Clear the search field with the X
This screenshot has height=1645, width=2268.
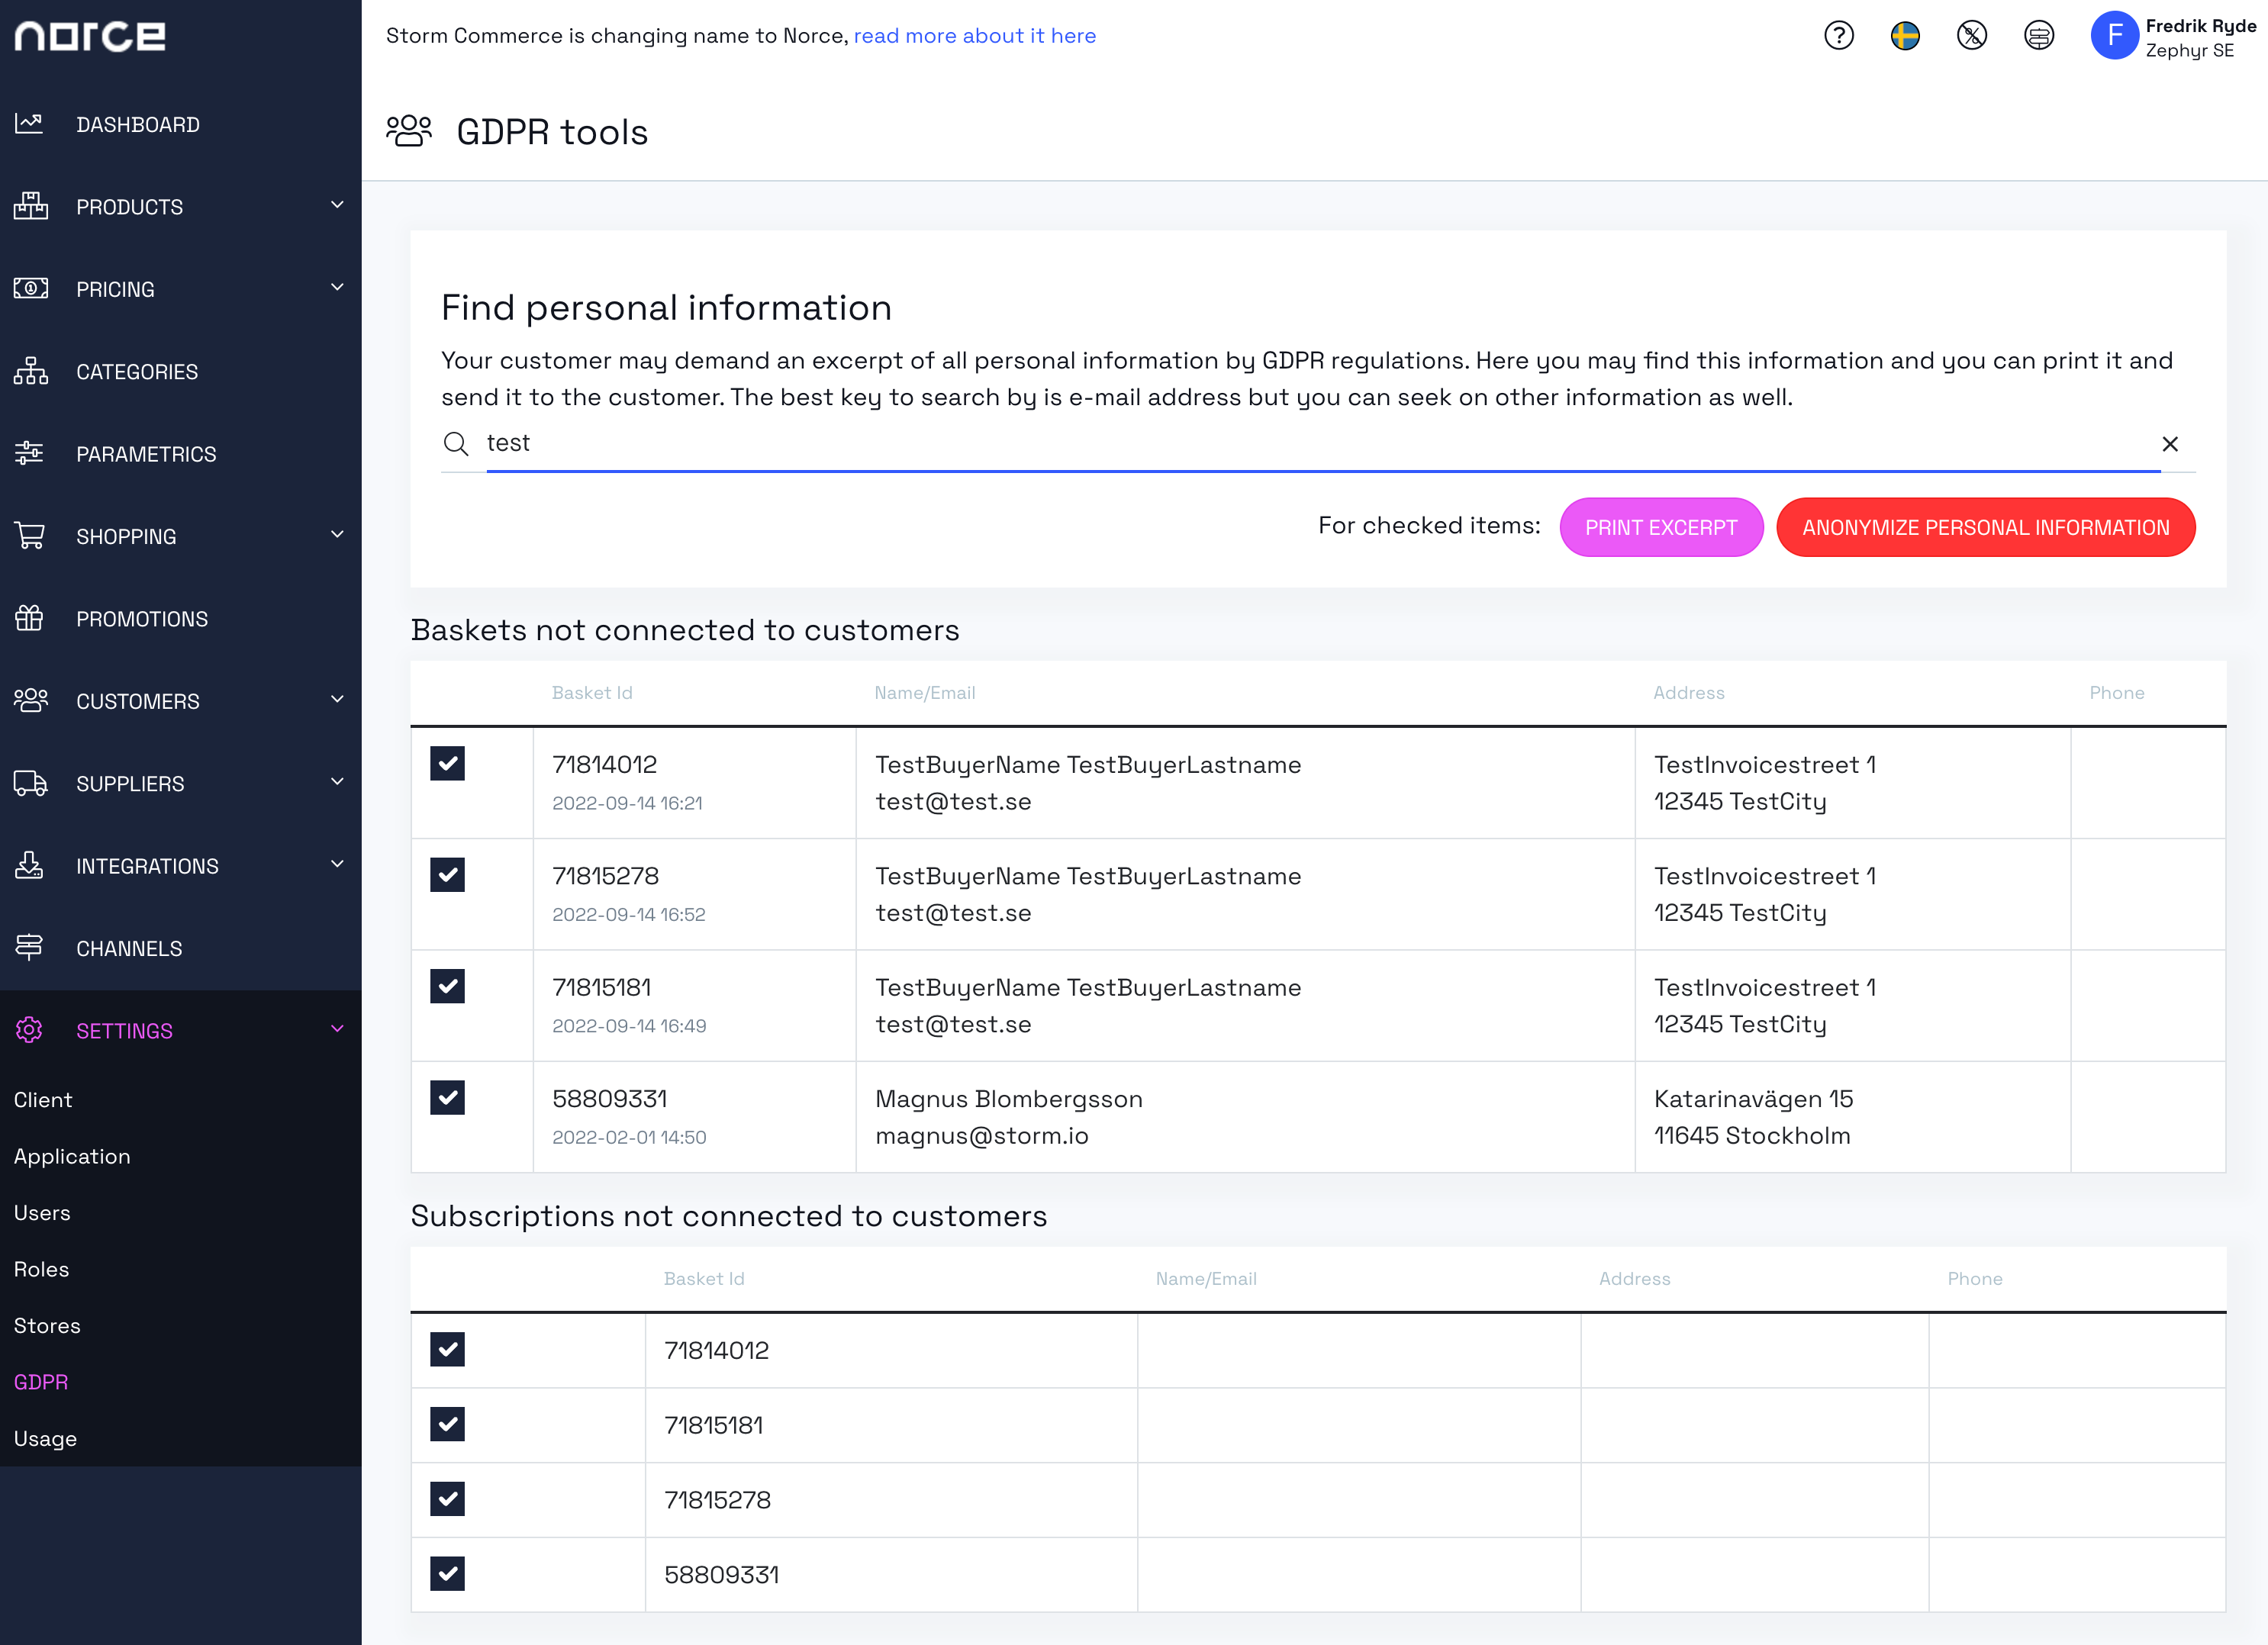pyautogui.click(x=2170, y=444)
